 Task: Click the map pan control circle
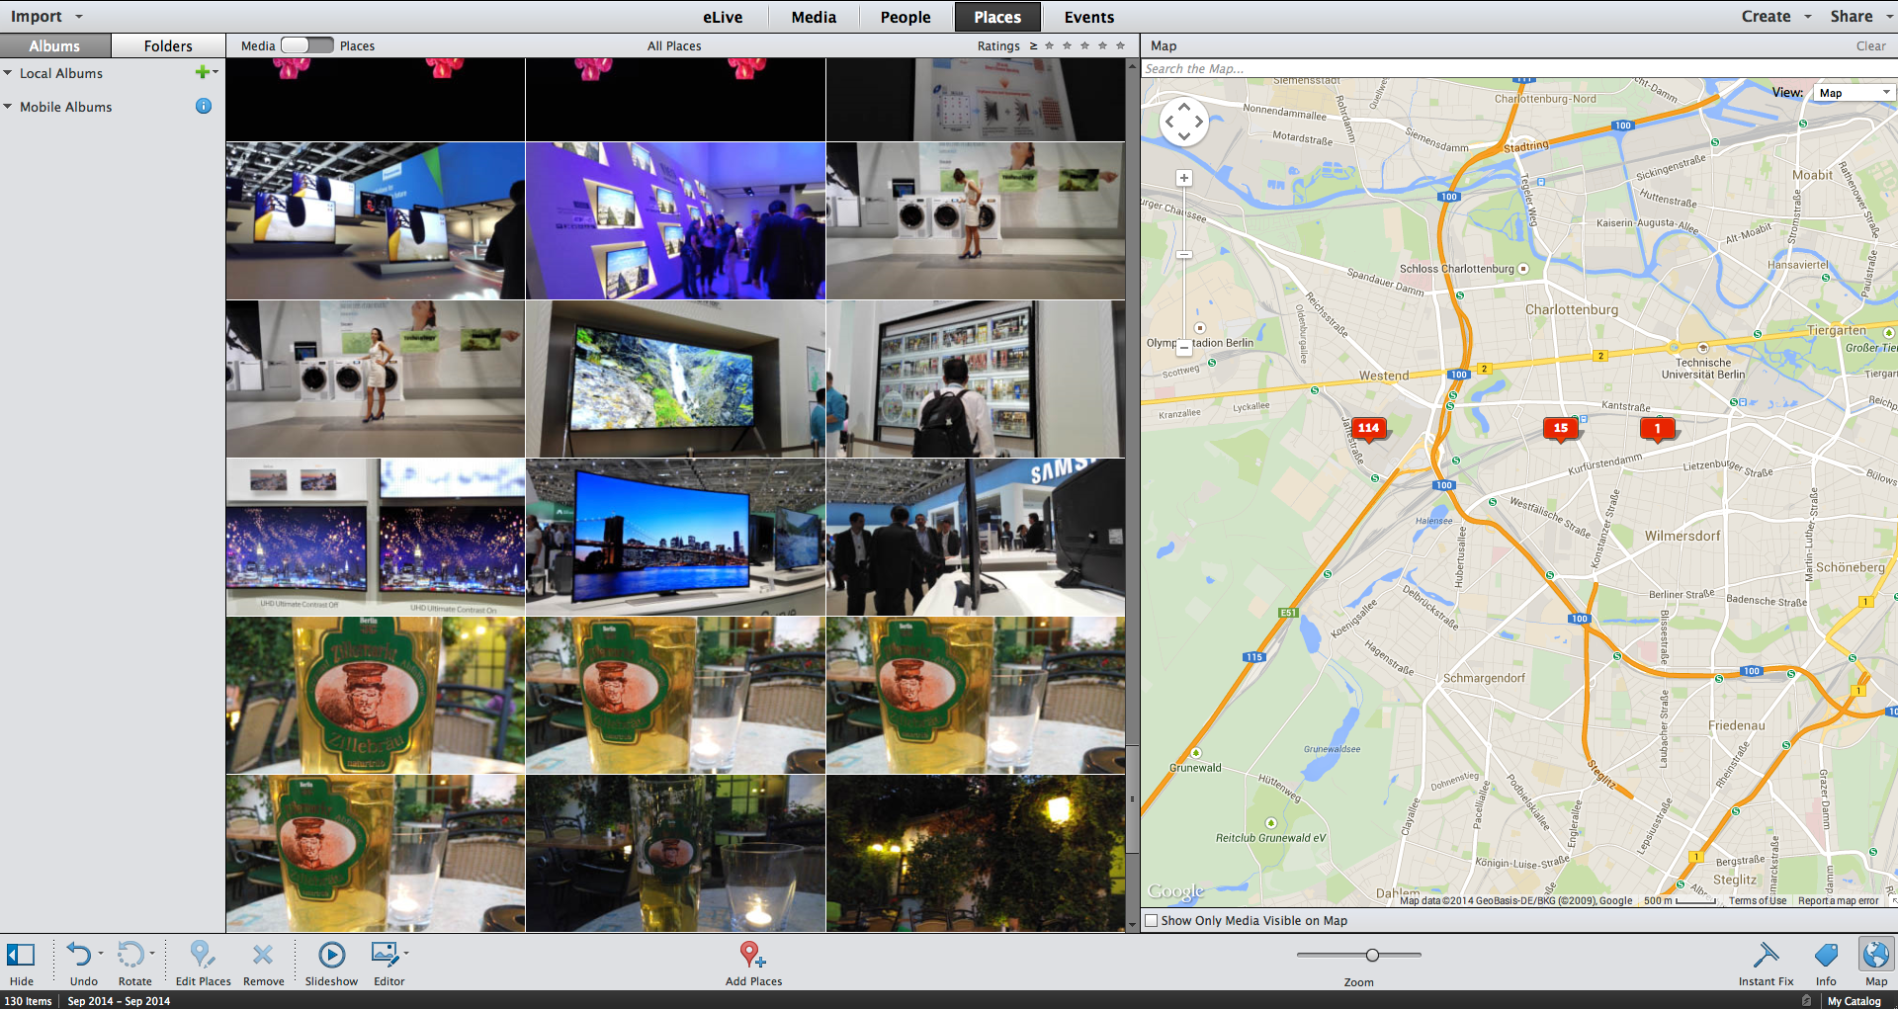point(1183,123)
